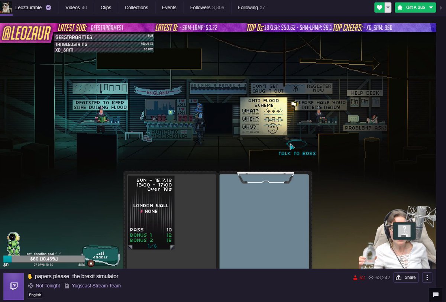
Task: Click TANGLEDSTRING in the alert list
Action: [x=71, y=45]
